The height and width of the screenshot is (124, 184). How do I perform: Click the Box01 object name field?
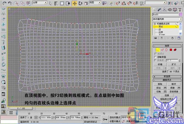pyautogui.click(x=166, y=15)
